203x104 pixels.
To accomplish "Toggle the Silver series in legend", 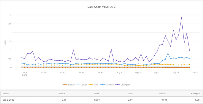I will 82,85.
